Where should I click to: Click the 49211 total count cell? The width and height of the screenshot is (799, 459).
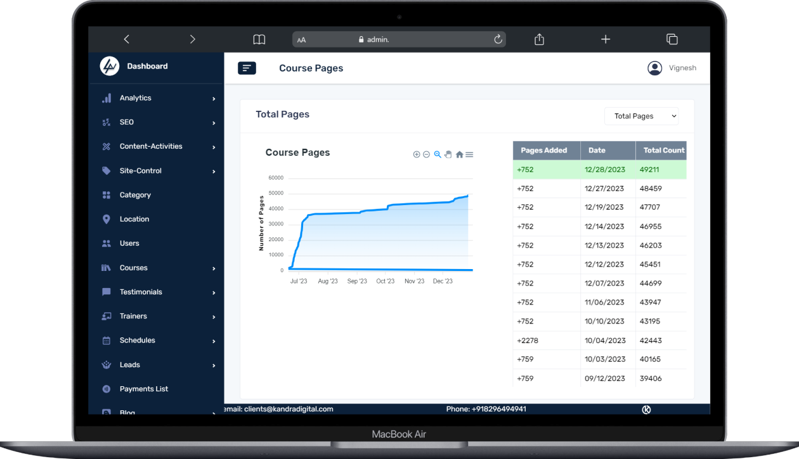point(661,170)
